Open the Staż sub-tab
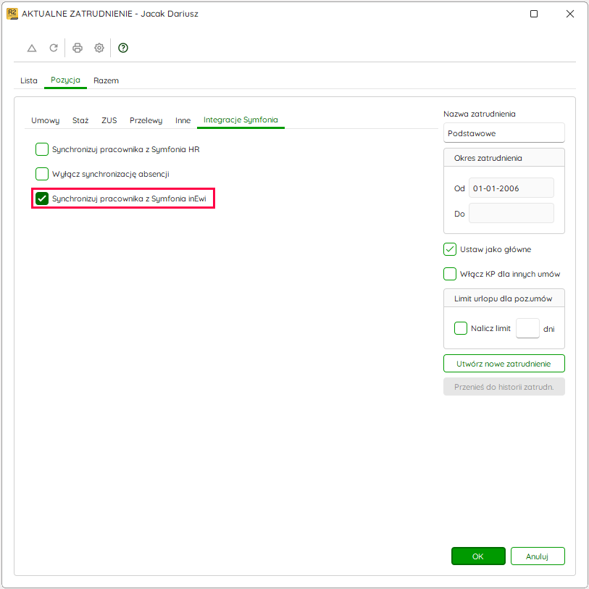589x589 pixels. point(80,120)
